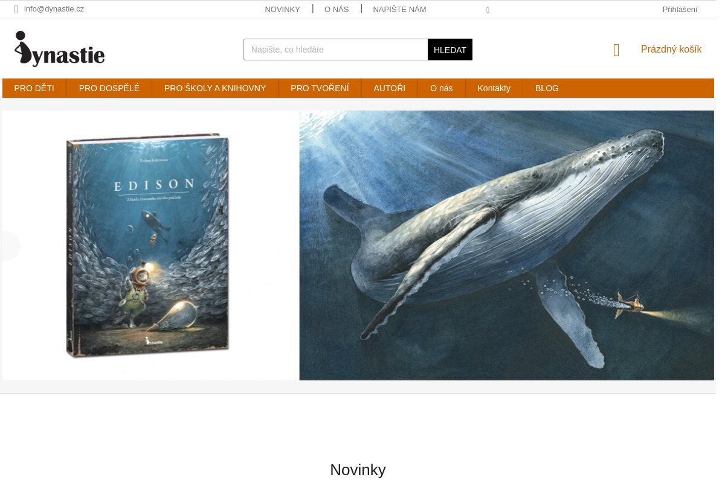This screenshot has width=725, height=483.
Task: Click the HLEDAT search button
Action: [450, 50]
